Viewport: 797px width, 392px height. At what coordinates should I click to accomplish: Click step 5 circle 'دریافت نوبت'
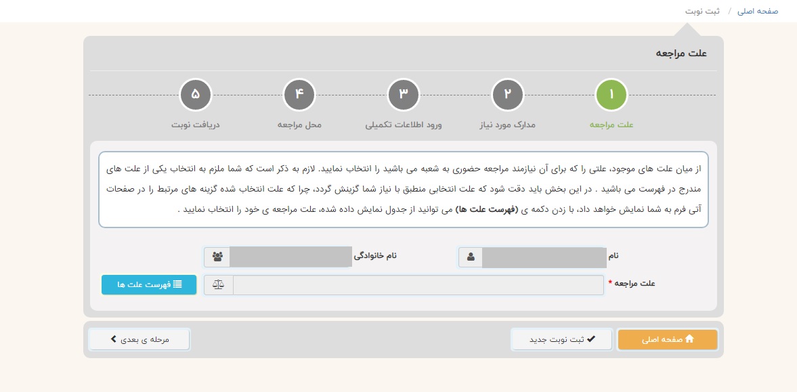point(196,95)
